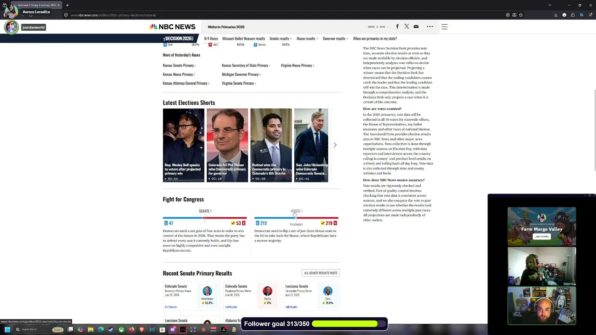Open a new browser tab

(67, 5)
